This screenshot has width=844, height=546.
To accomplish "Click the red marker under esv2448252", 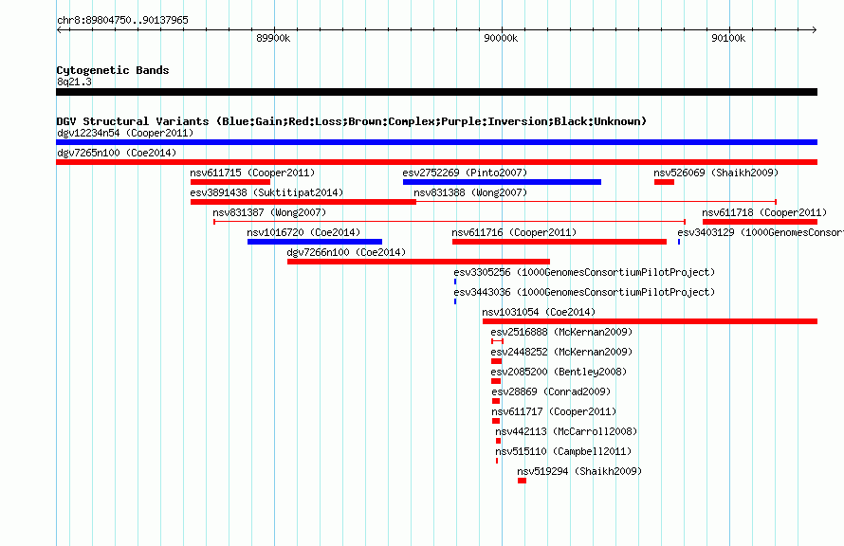I will coord(496,361).
